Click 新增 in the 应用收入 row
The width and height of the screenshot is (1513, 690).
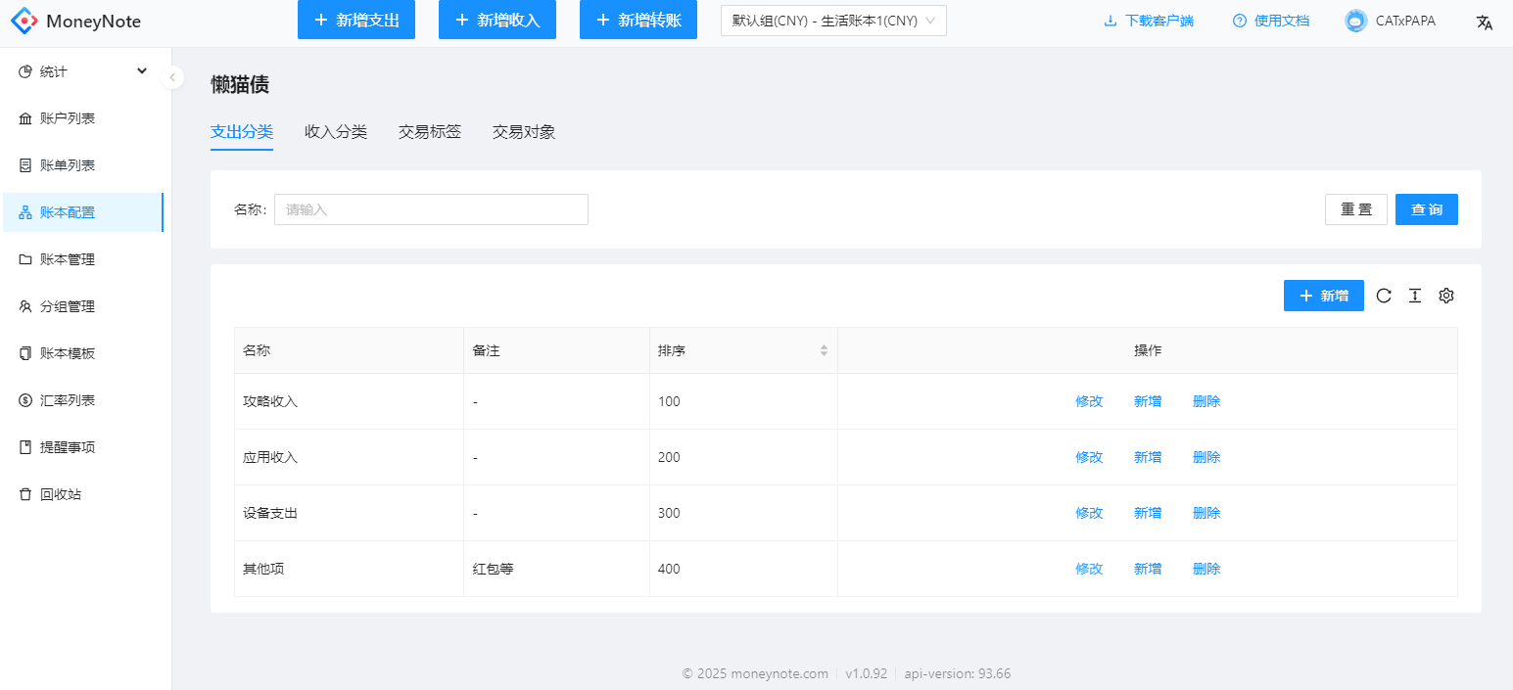click(x=1148, y=457)
